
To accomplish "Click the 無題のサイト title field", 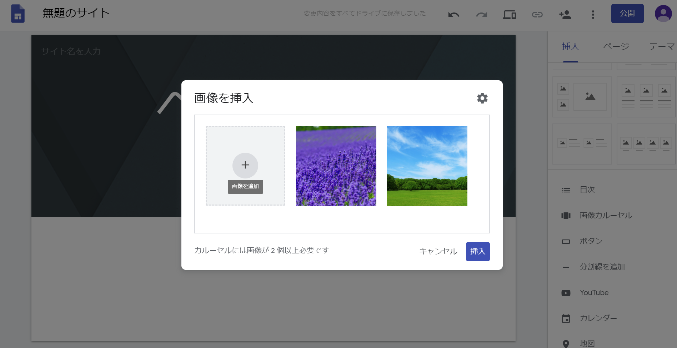I will 76,13.
